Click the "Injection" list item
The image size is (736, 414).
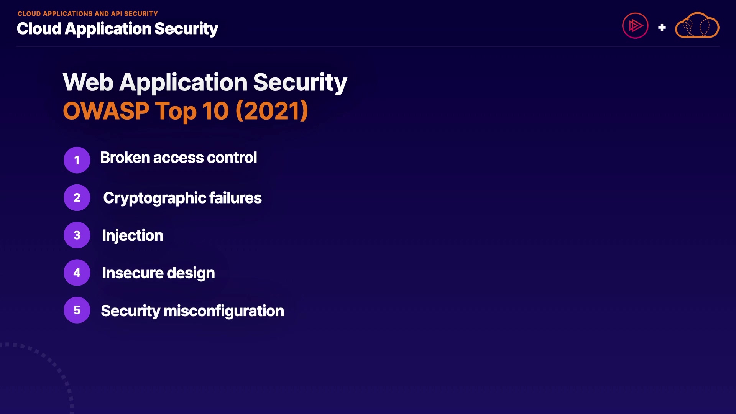[133, 235]
